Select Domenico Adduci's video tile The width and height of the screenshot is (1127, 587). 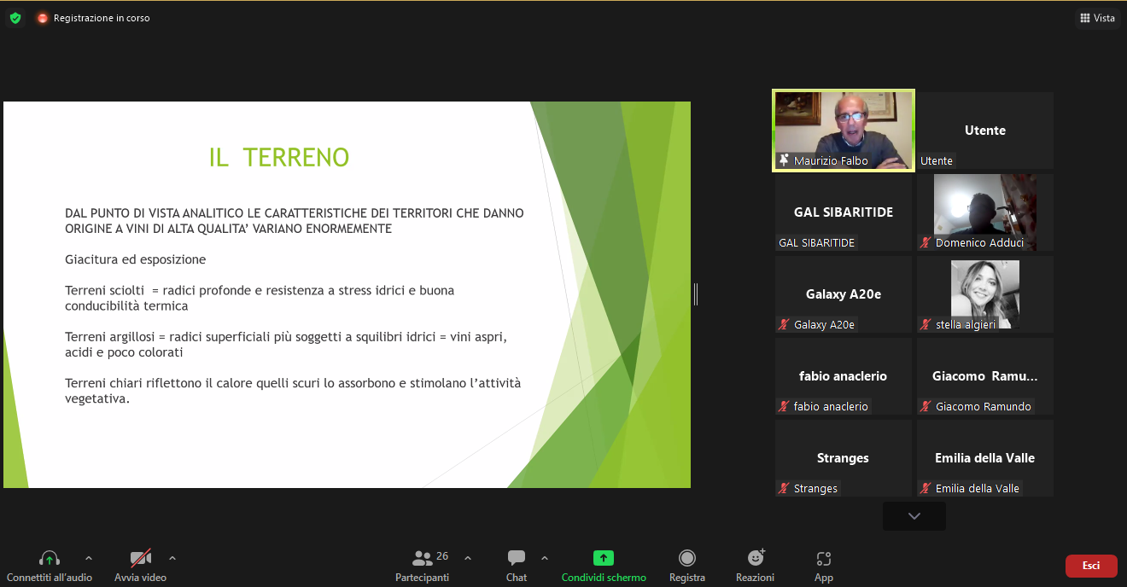985,212
